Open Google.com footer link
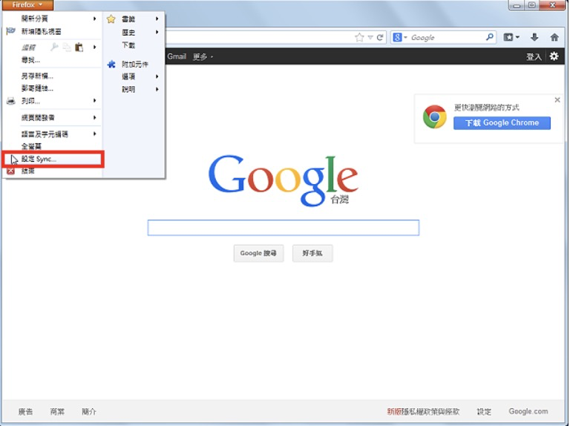Image resolution: width=570 pixels, height=426 pixels. (x=528, y=411)
